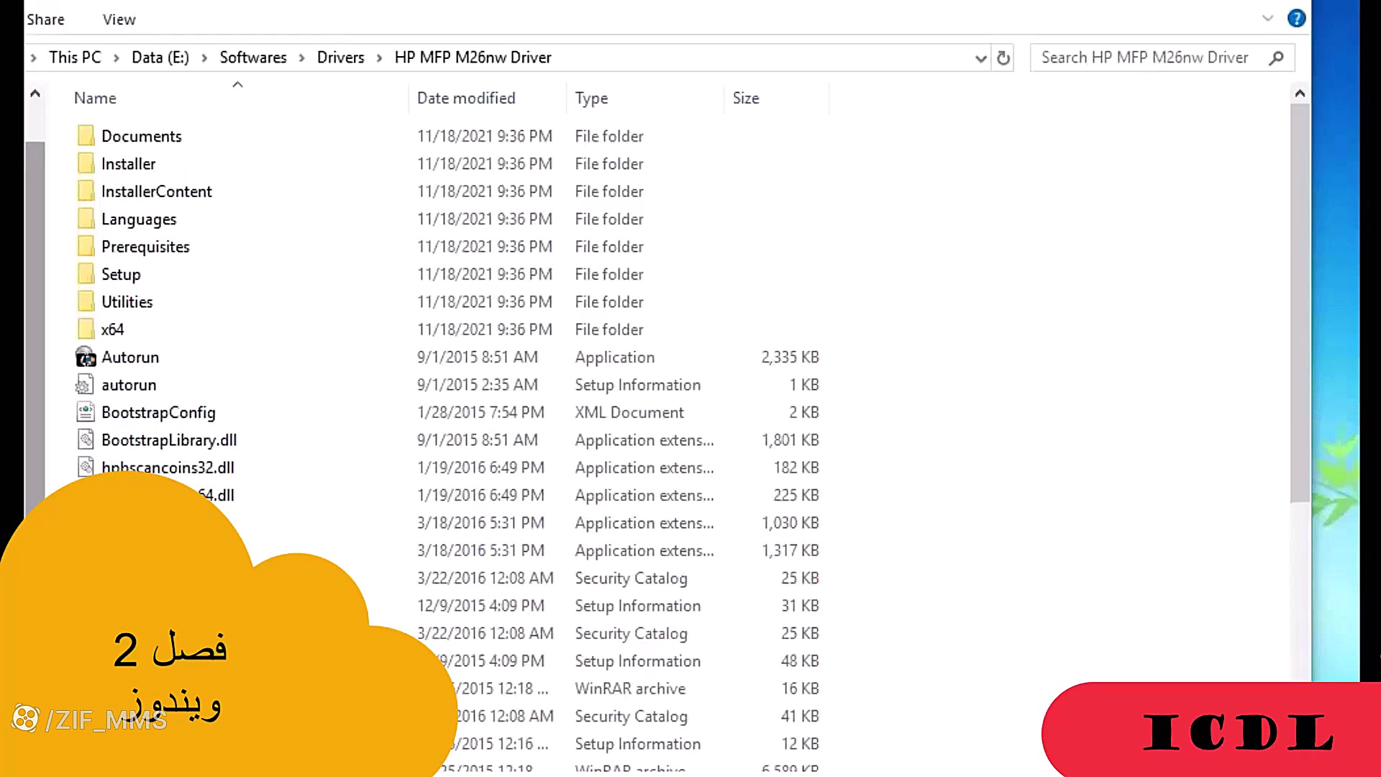Viewport: 1381px width, 777px height.
Task: Open the chevron after Softwares
Action: coord(302,58)
